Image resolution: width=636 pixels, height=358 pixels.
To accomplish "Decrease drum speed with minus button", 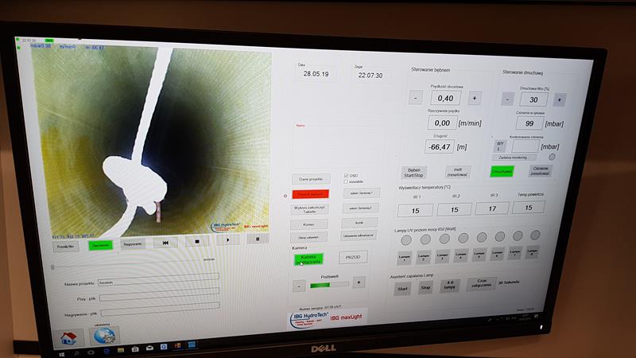I will tap(415, 98).
